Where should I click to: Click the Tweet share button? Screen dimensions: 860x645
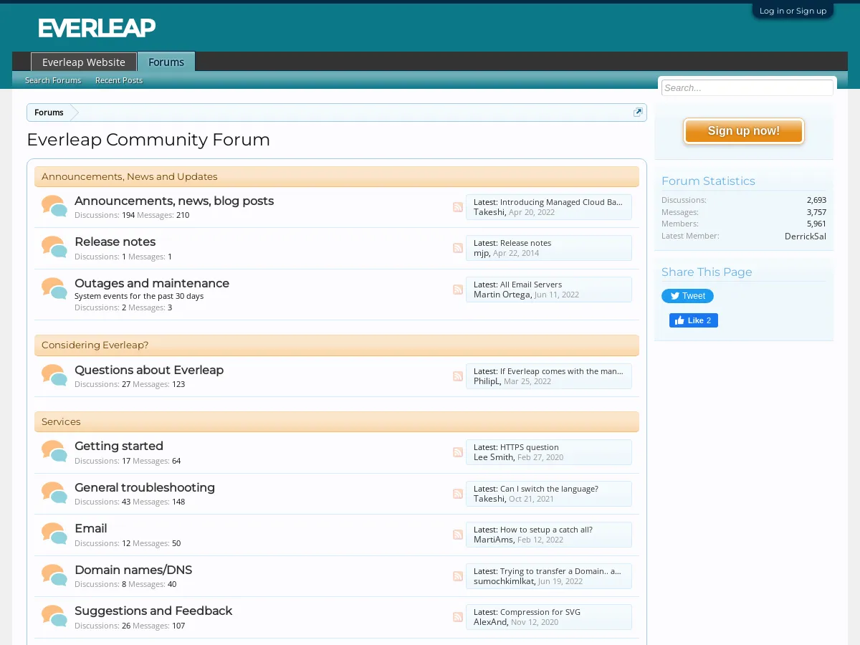[x=687, y=295]
